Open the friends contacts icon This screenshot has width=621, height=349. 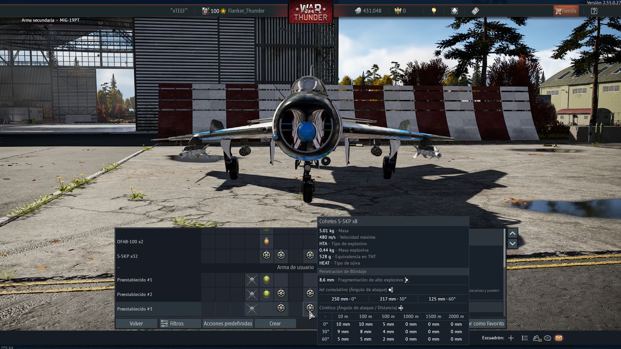click(537, 338)
